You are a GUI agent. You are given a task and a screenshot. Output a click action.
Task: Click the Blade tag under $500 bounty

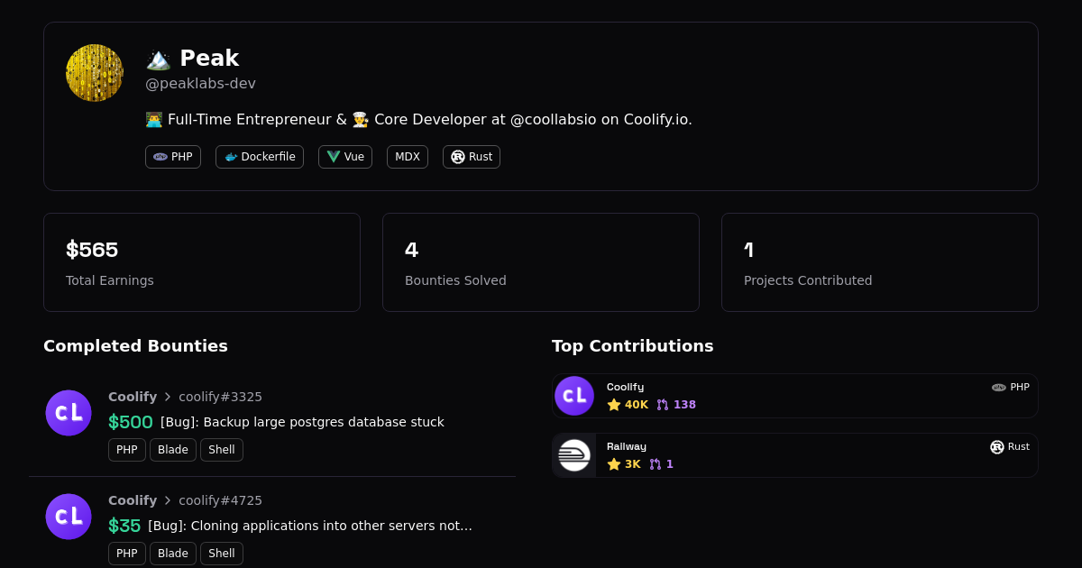point(173,450)
